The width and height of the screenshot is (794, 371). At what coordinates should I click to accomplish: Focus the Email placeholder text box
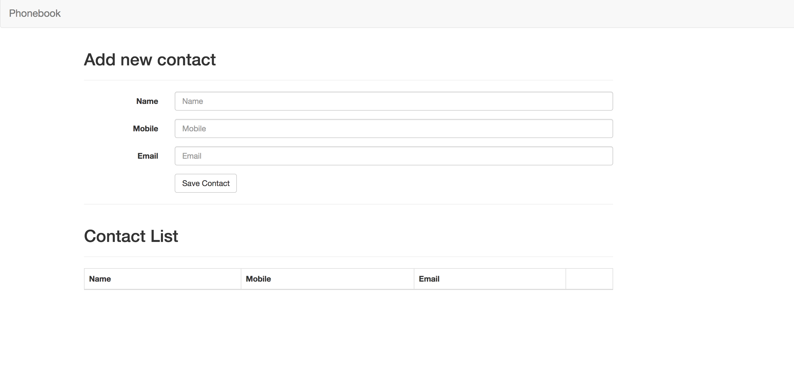click(x=394, y=156)
